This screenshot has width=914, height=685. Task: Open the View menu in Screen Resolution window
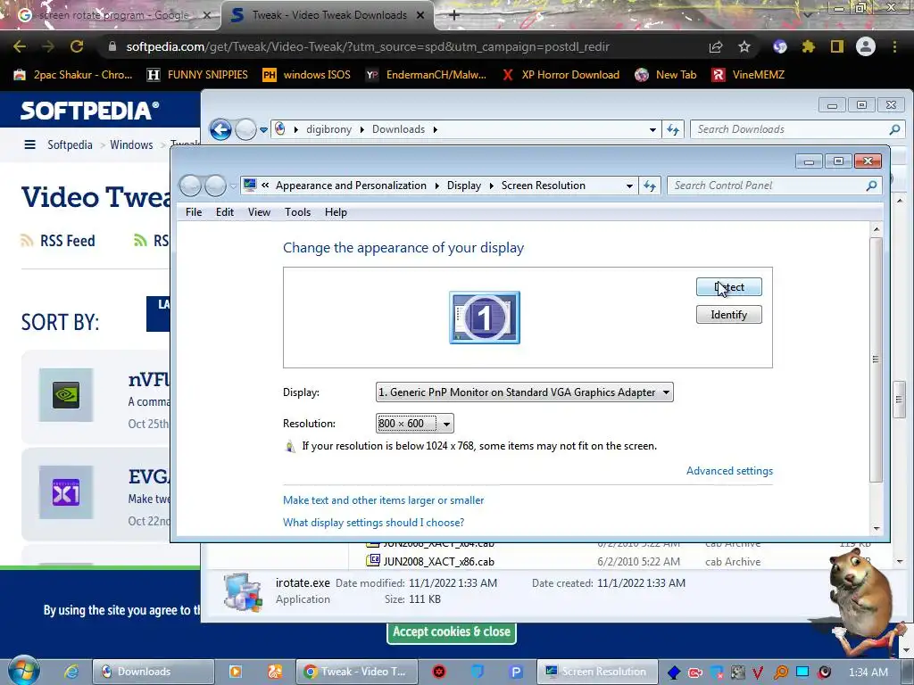259,212
